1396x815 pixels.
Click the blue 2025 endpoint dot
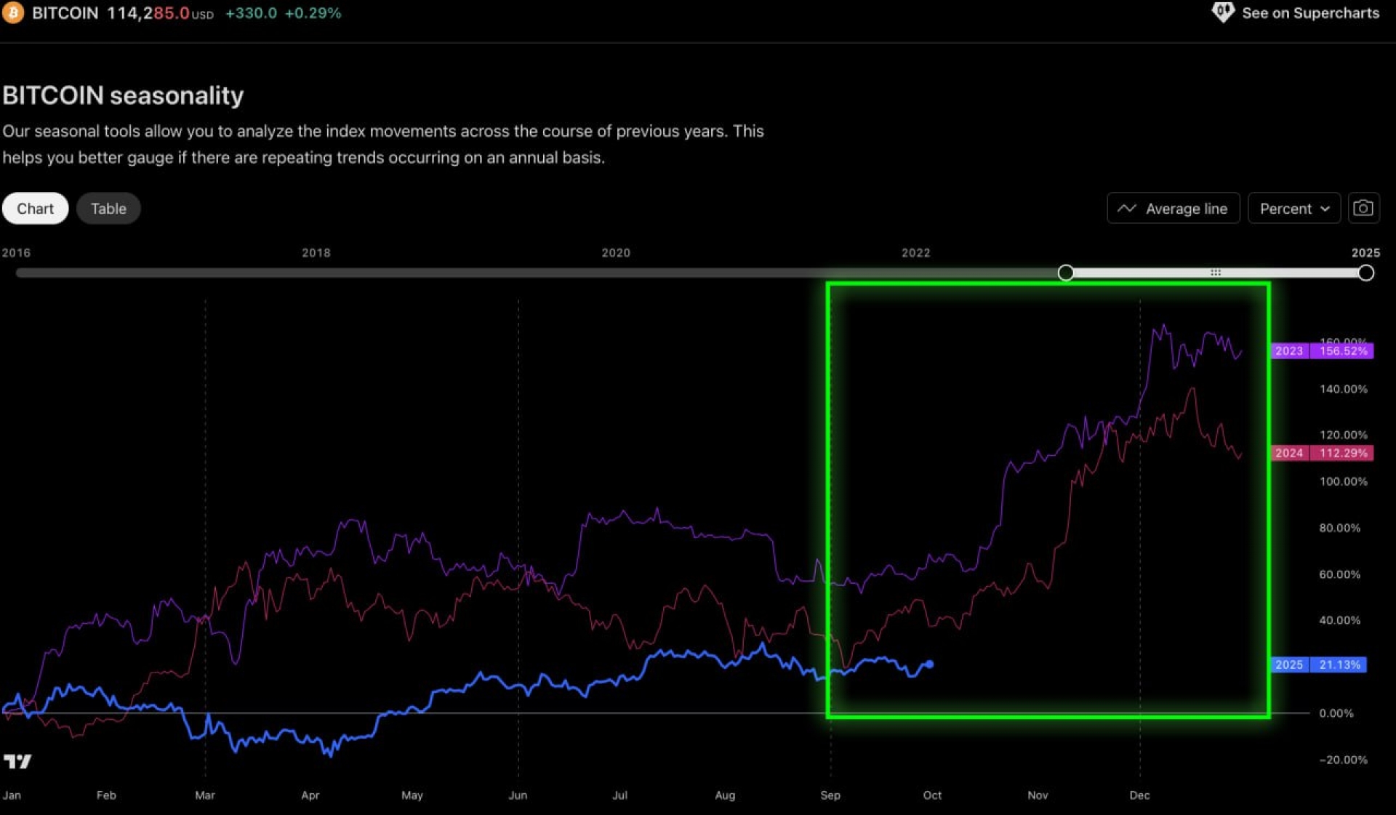pos(929,664)
